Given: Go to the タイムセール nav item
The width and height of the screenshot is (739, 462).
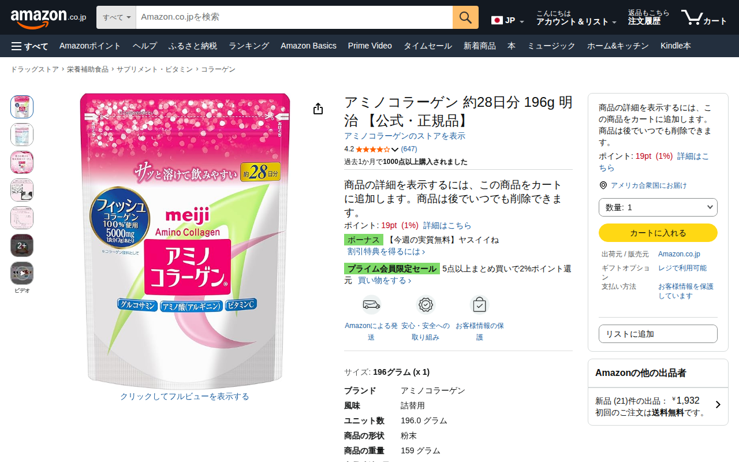Looking at the screenshot, I should pos(427,46).
